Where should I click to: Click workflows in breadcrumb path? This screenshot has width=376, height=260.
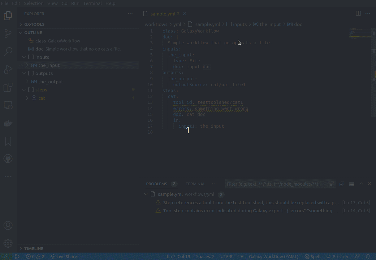pyautogui.click(x=156, y=24)
